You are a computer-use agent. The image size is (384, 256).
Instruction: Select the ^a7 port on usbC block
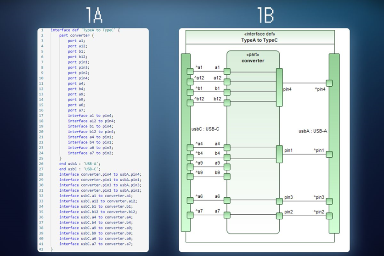(x=190, y=215)
